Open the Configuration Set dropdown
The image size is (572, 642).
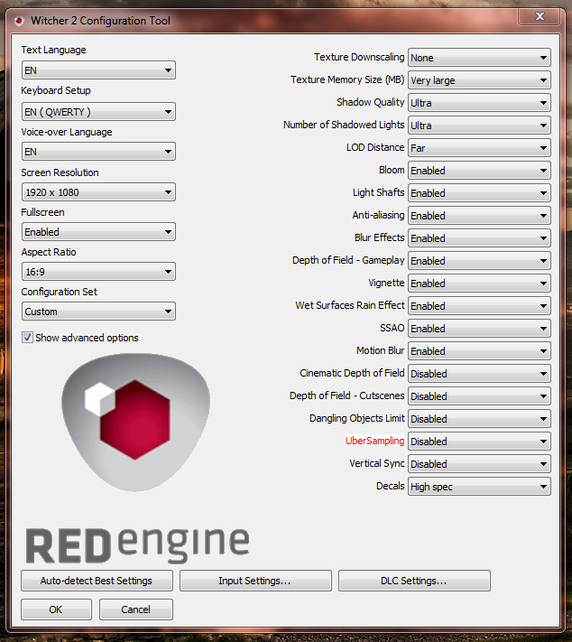98,312
